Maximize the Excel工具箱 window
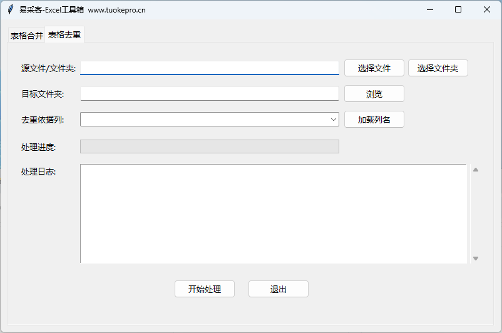The width and height of the screenshot is (502, 333). pyautogui.click(x=458, y=9)
